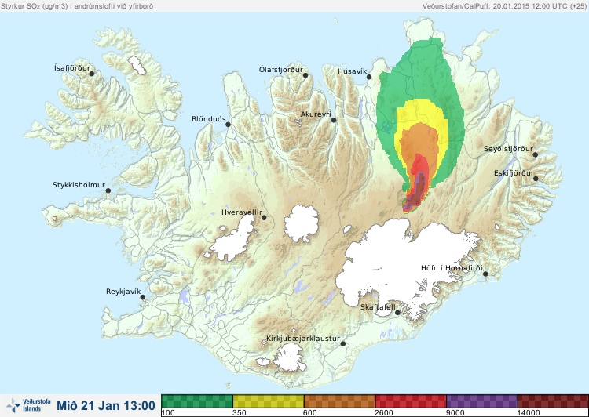Click the 'Reykjavík' place label
The width and height of the screenshot is (589, 417).
point(123,292)
